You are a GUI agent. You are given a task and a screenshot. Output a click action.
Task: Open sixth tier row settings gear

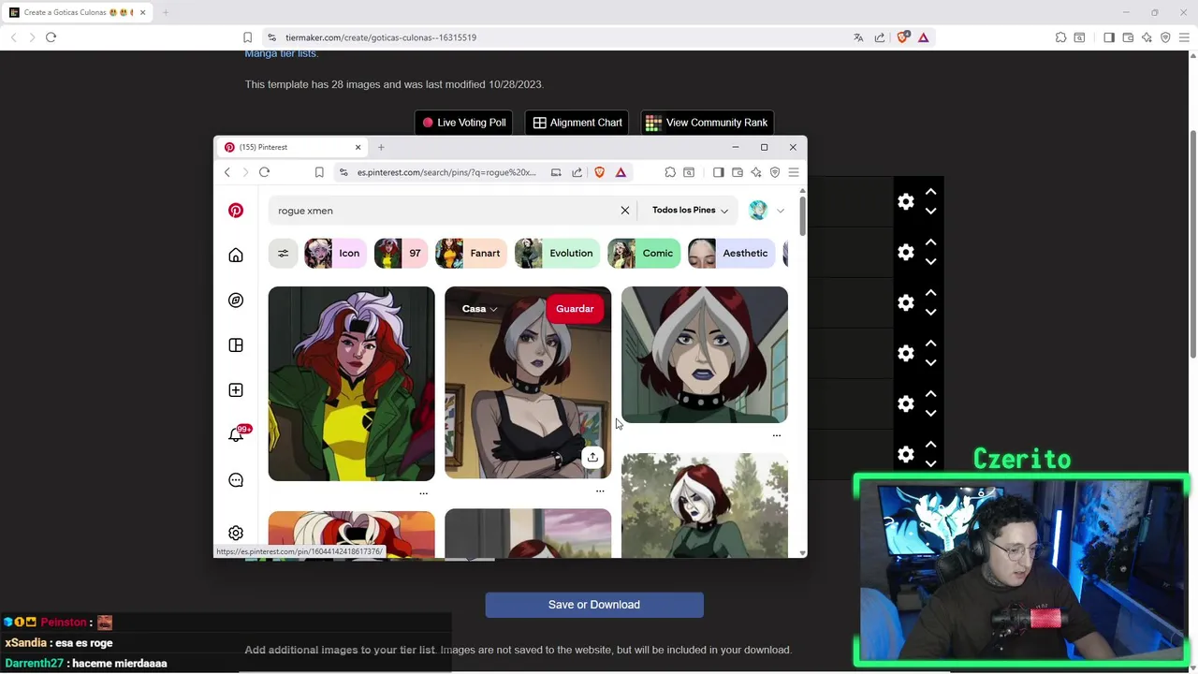coord(906,454)
